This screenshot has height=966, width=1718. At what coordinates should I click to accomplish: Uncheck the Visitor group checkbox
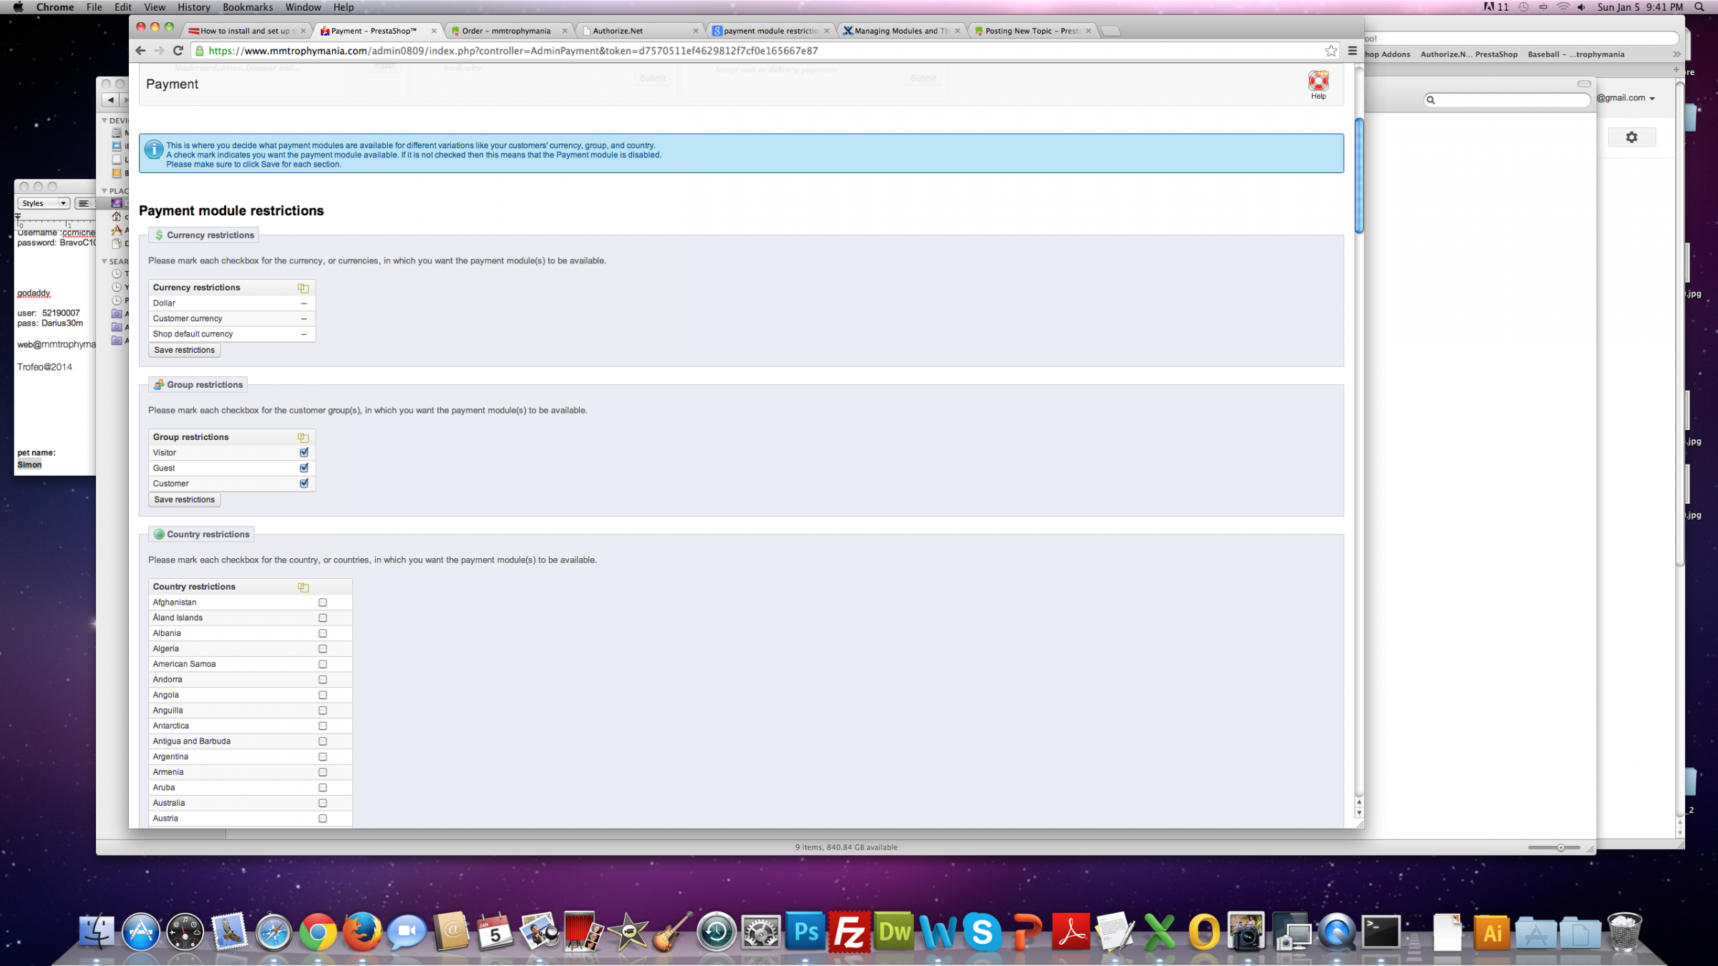tap(304, 452)
